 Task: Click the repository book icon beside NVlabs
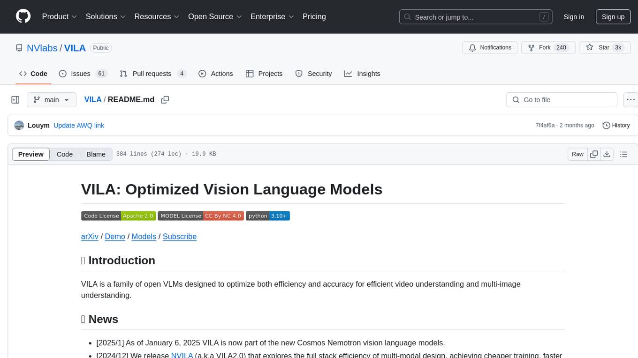tap(19, 48)
